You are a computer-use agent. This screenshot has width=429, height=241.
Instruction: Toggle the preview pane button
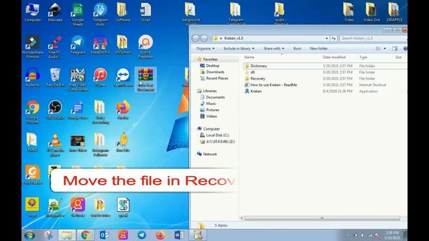pos(395,49)
